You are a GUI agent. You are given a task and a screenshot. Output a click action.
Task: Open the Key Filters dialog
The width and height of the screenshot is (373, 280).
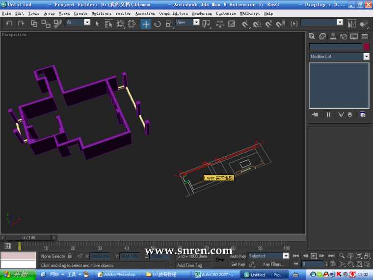click(272, 264)
